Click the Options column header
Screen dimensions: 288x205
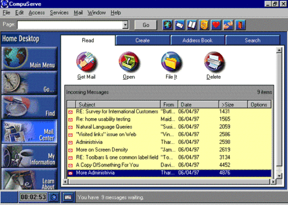259,104
